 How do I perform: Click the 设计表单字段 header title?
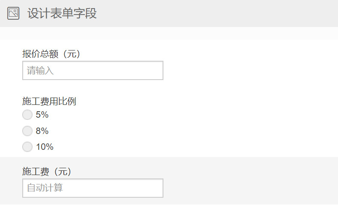coord(62,13)
